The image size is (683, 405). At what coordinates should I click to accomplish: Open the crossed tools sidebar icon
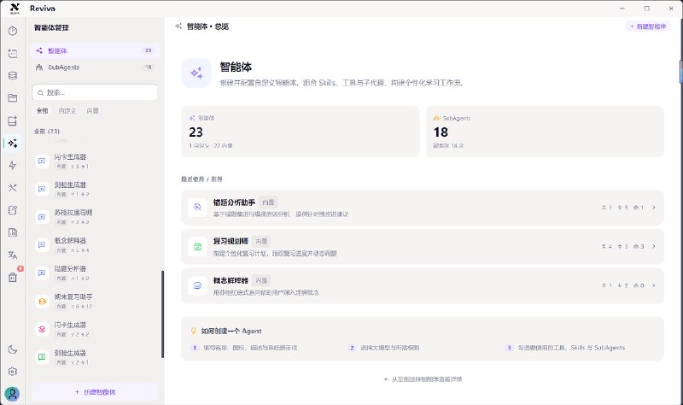[x=13, y=187]
